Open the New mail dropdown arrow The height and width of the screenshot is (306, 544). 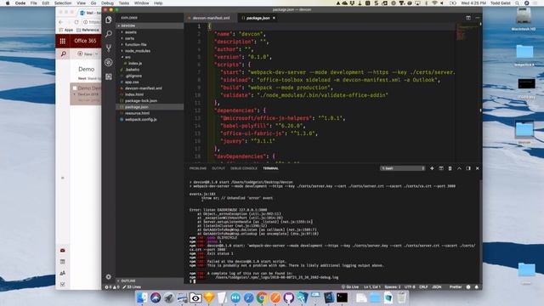click(x=97, y=54)
